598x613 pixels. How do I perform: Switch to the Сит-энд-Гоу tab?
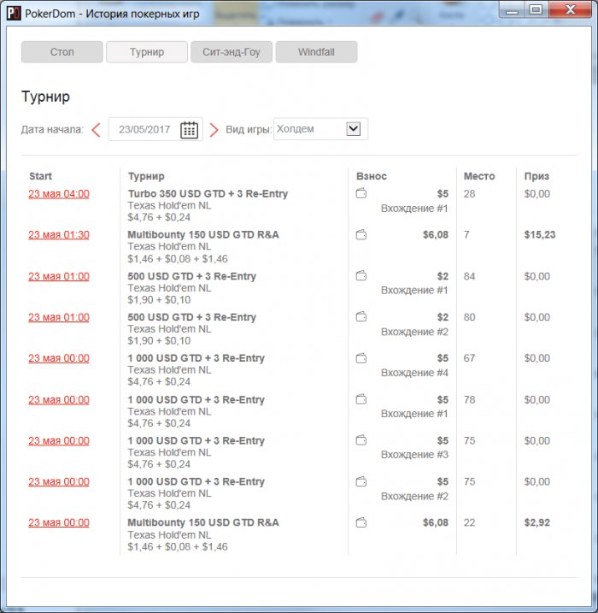[232, 52]
